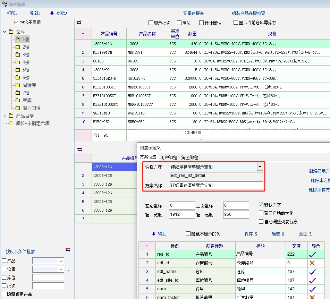Click the swap icon above the detail grid
Screen dimensions: 330x299
[x=79, y=149]
